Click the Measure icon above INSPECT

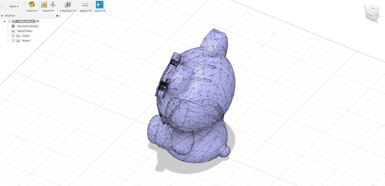click(x=85, y=4)
